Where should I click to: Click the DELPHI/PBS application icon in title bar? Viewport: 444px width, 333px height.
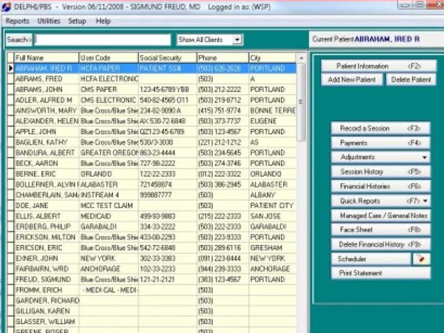(x=6, y=7)
